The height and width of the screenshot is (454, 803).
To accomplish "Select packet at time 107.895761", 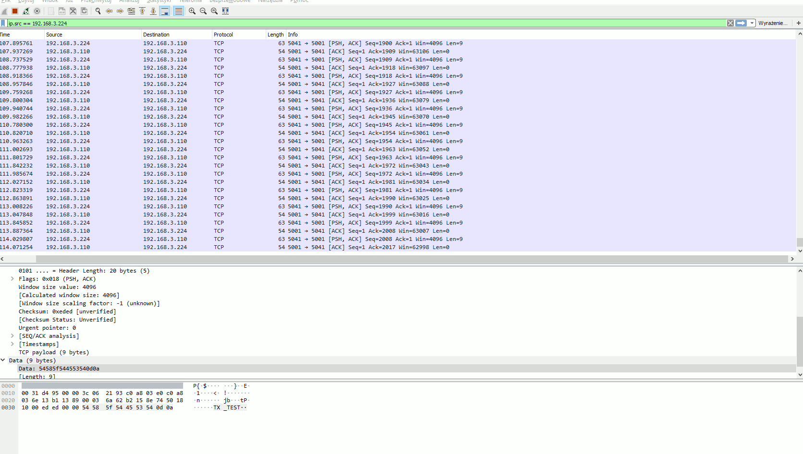I will [x=398, y=43].
